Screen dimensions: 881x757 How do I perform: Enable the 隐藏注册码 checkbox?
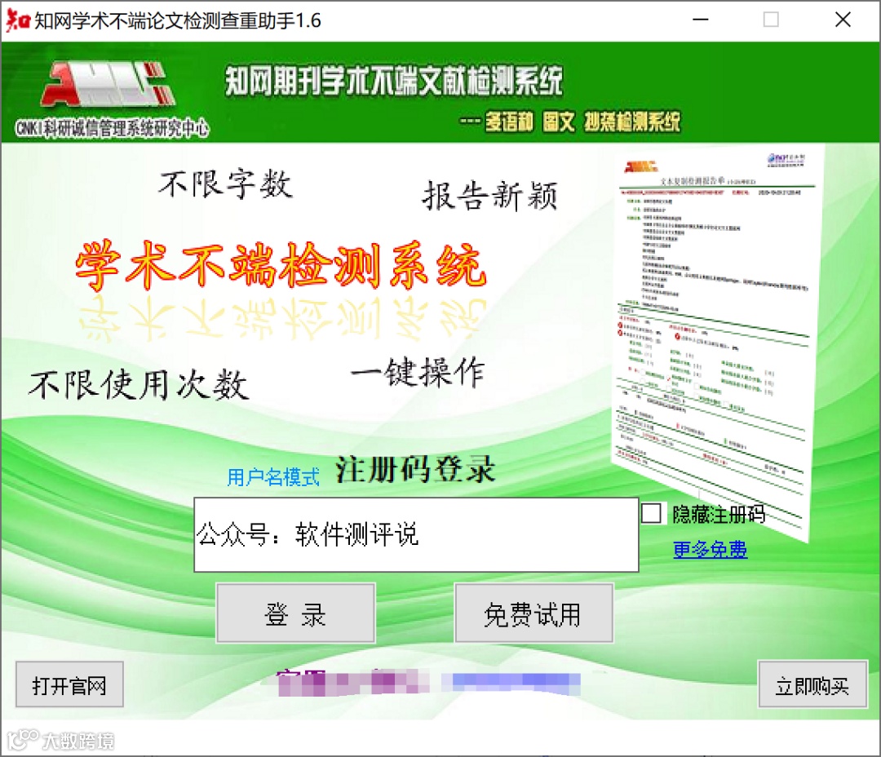[x=651, y=513]
